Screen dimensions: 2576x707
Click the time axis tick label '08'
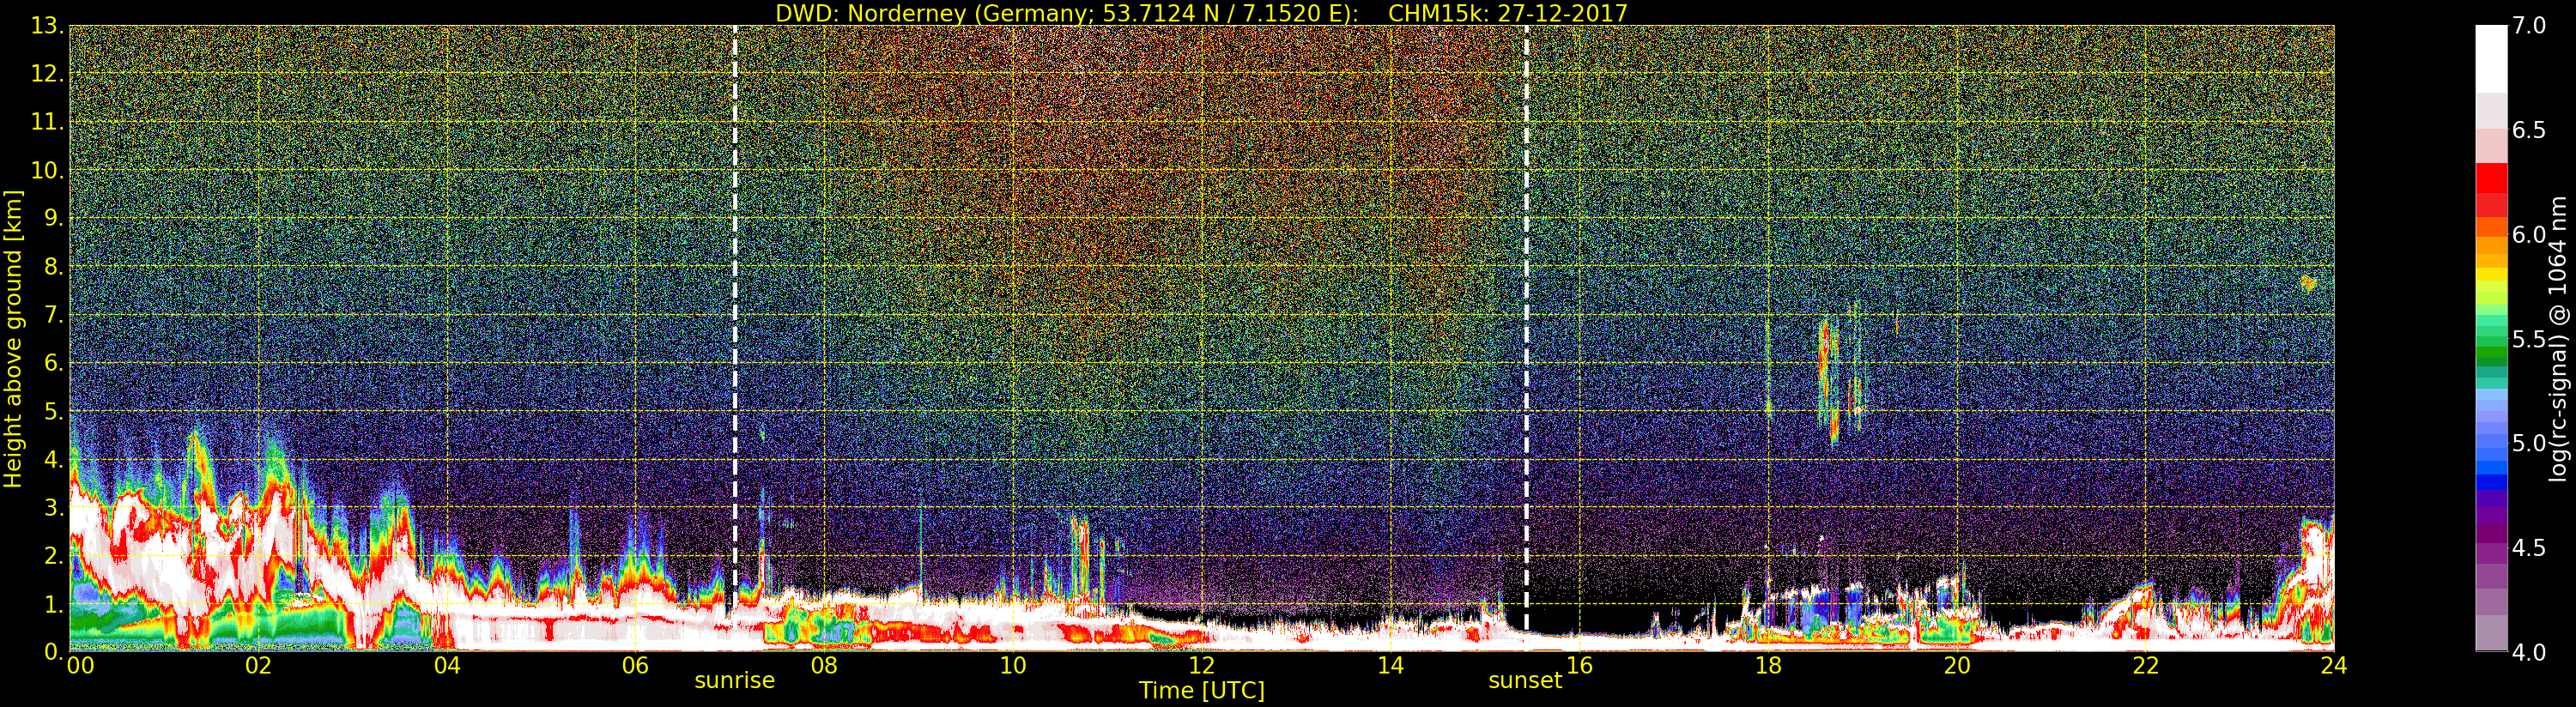[824, 666]
